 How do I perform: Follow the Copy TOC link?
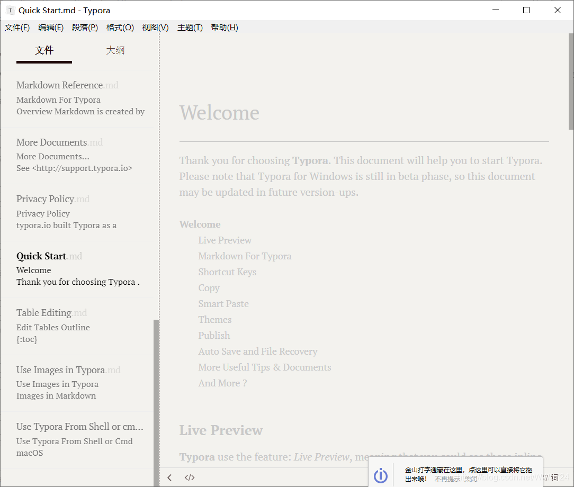(x=209, y=288)
